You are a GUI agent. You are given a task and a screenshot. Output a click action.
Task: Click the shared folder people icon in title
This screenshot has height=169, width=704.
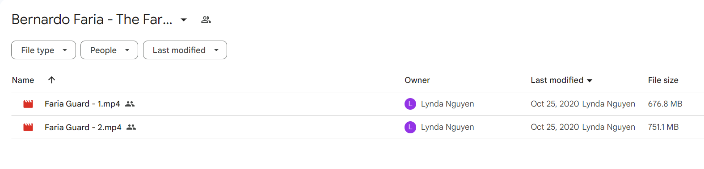point(206,20)
